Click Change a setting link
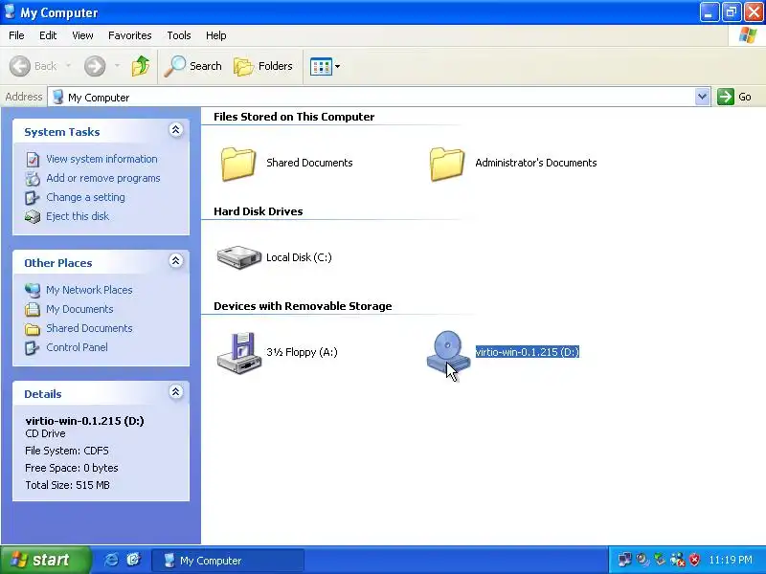Screen dimensions: 766x574 pyautogui.click(x=85, y=197)
